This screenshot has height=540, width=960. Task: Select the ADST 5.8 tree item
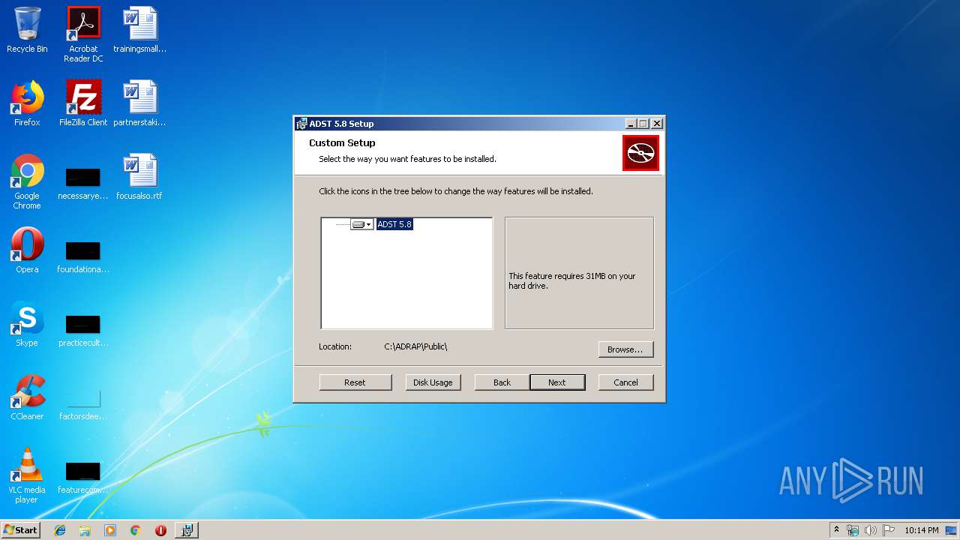click(394, 224)
